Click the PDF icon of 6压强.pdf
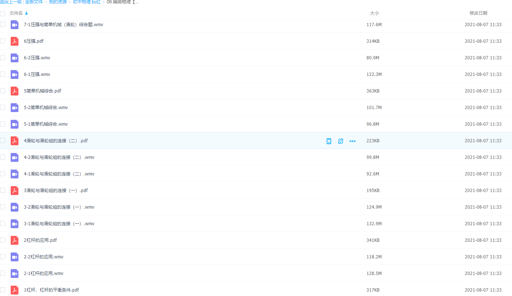 pos(14,41)
